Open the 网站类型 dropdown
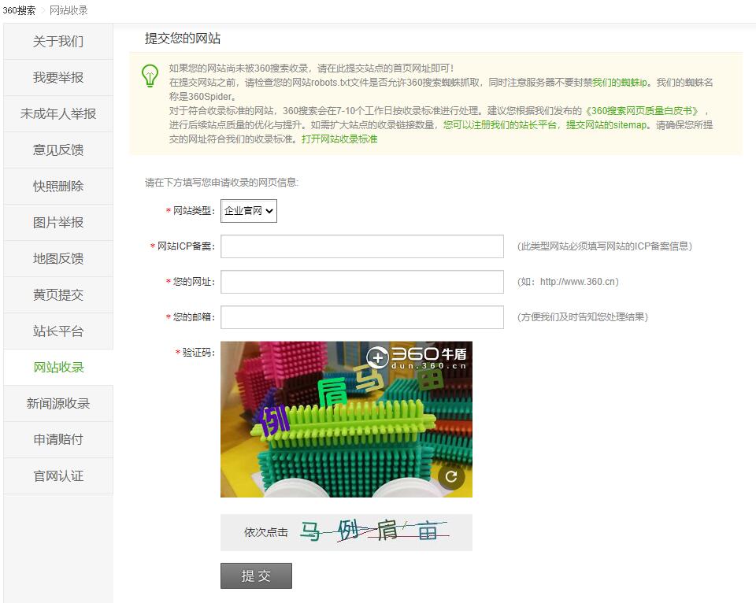 [249, 211]
